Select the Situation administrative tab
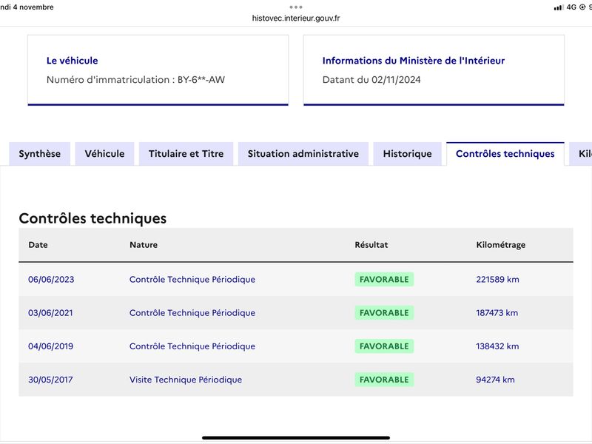The image size is (592, 444). (x=303, y=154)
